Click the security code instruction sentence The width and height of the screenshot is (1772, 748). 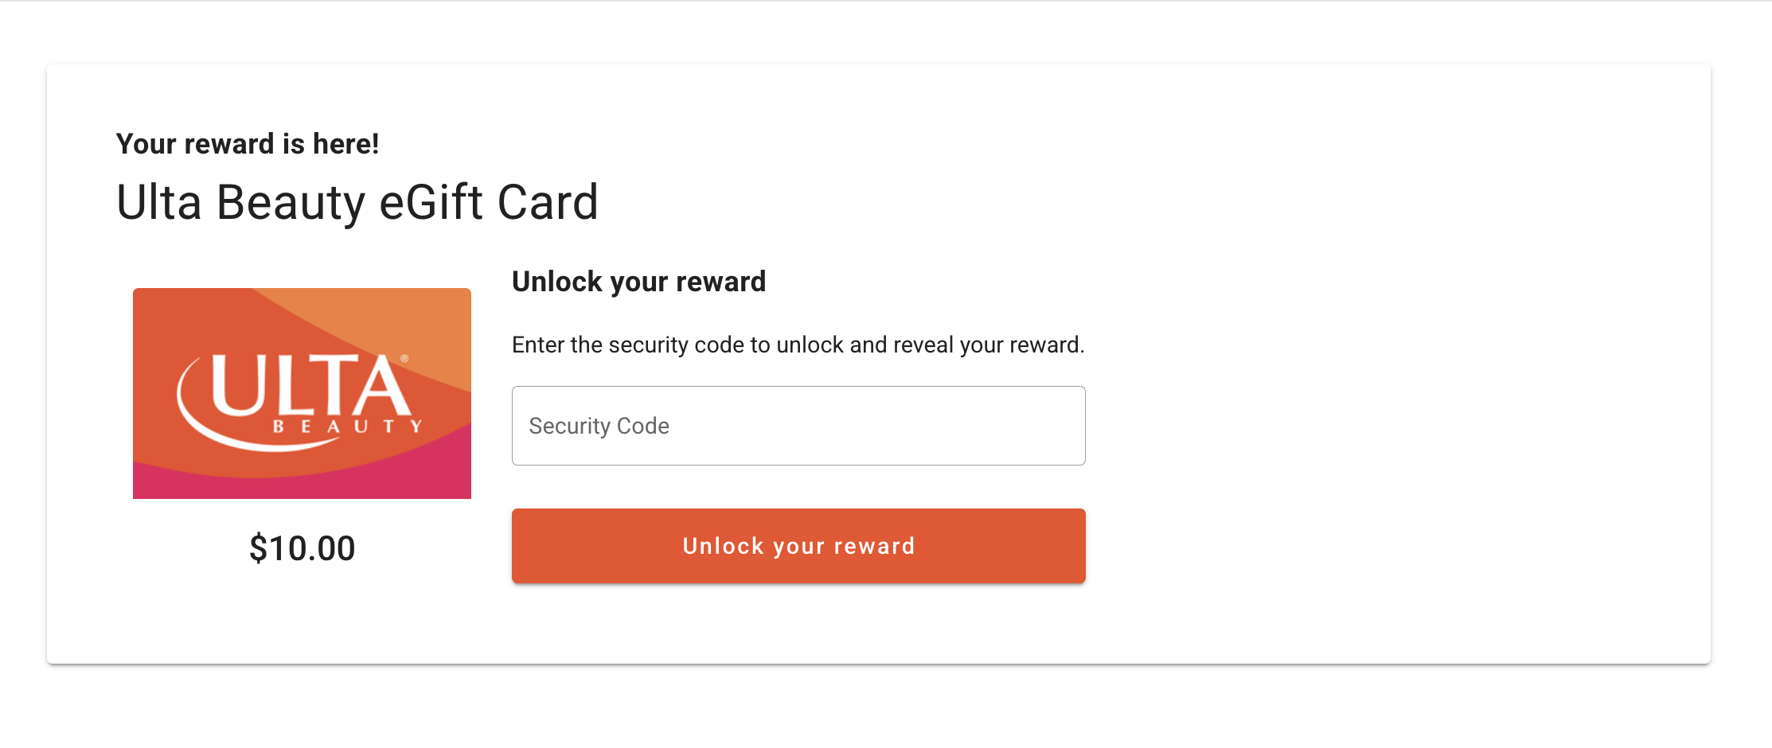[x=798, y=345]
